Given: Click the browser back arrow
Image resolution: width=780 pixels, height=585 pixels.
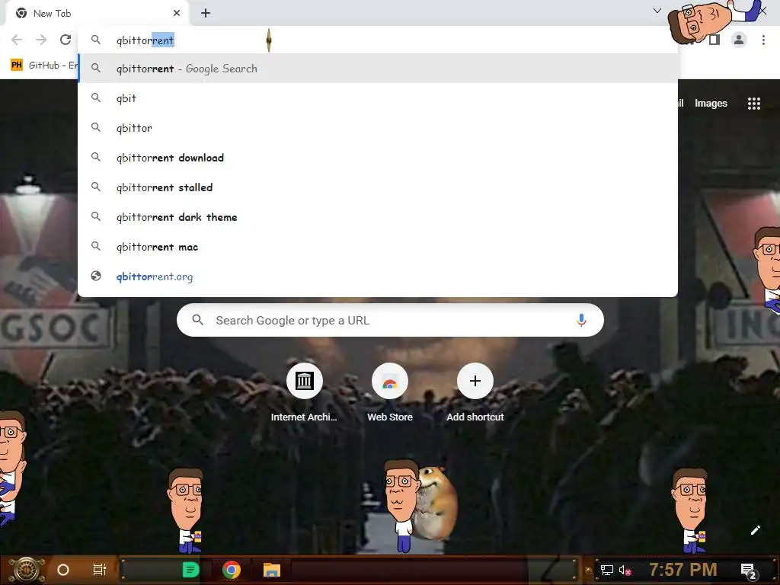Looking at the screenshot, I should [x=17, y=40].
